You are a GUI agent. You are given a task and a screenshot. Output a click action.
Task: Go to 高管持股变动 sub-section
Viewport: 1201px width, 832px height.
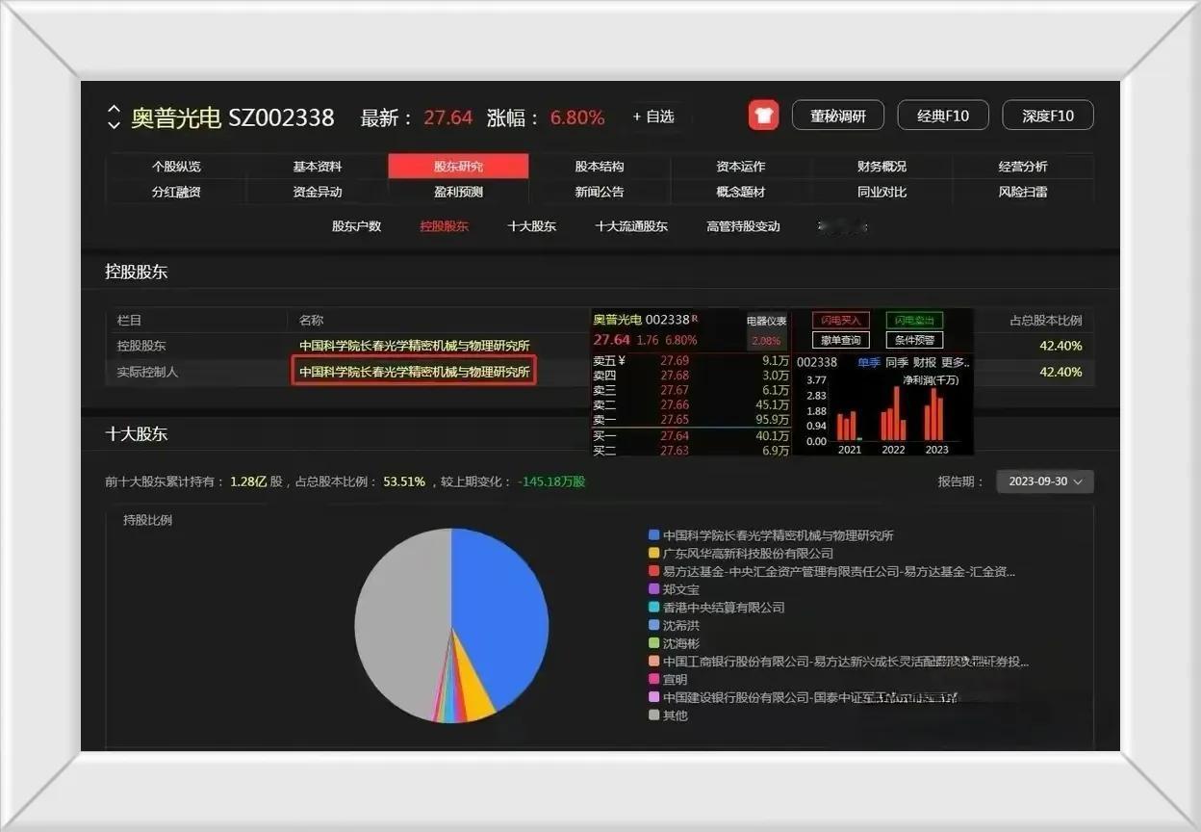click(x=743, y=226)
